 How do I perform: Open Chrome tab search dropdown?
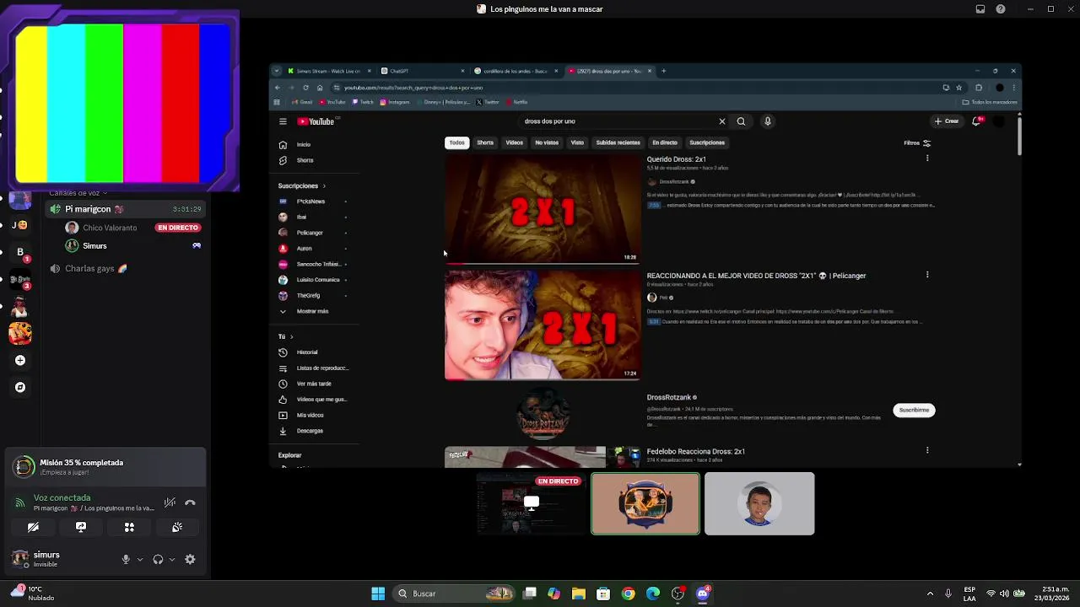278,71
